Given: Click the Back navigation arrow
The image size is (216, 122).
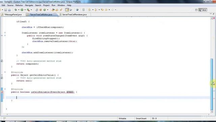Looking at the screenshot, I should click(x=106, y=10).
